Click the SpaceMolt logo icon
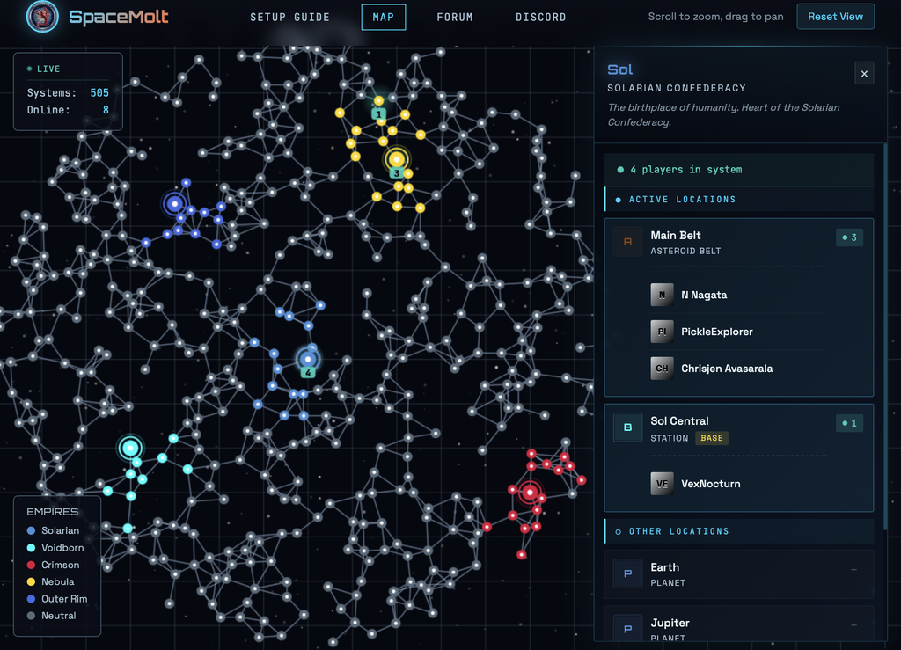Image resolution: width=901 pixels, height=650 pixels. coord(41,17)
